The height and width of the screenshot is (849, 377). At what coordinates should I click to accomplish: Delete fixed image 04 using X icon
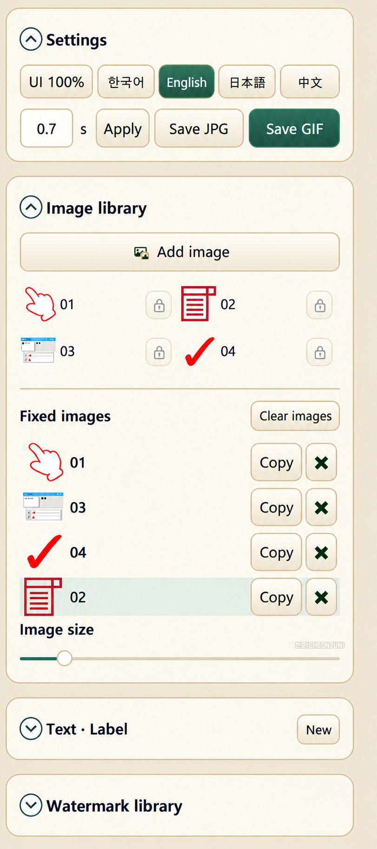pyautogui.click(x=321, y=552)
